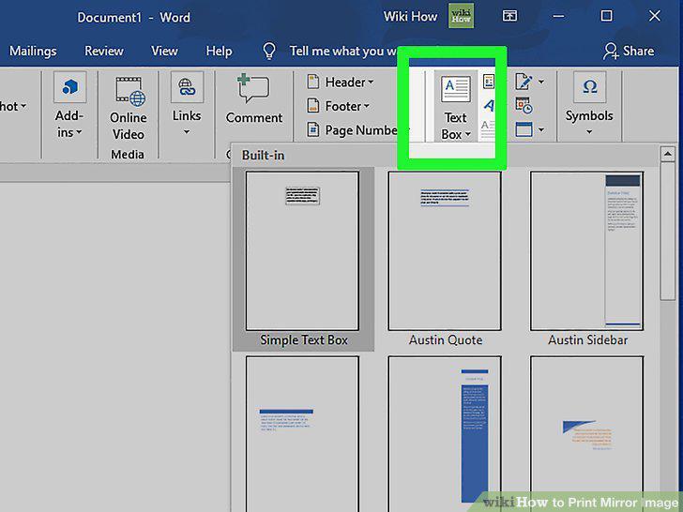Open the Text Box dropdown arrow
Image resolution: width=683 pixels, height=512 pixels.
point(468,134)
